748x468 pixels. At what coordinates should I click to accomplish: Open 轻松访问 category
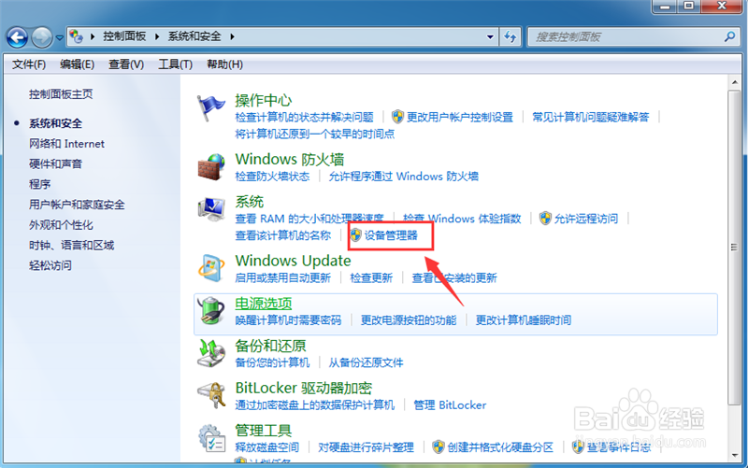(50, 265)
